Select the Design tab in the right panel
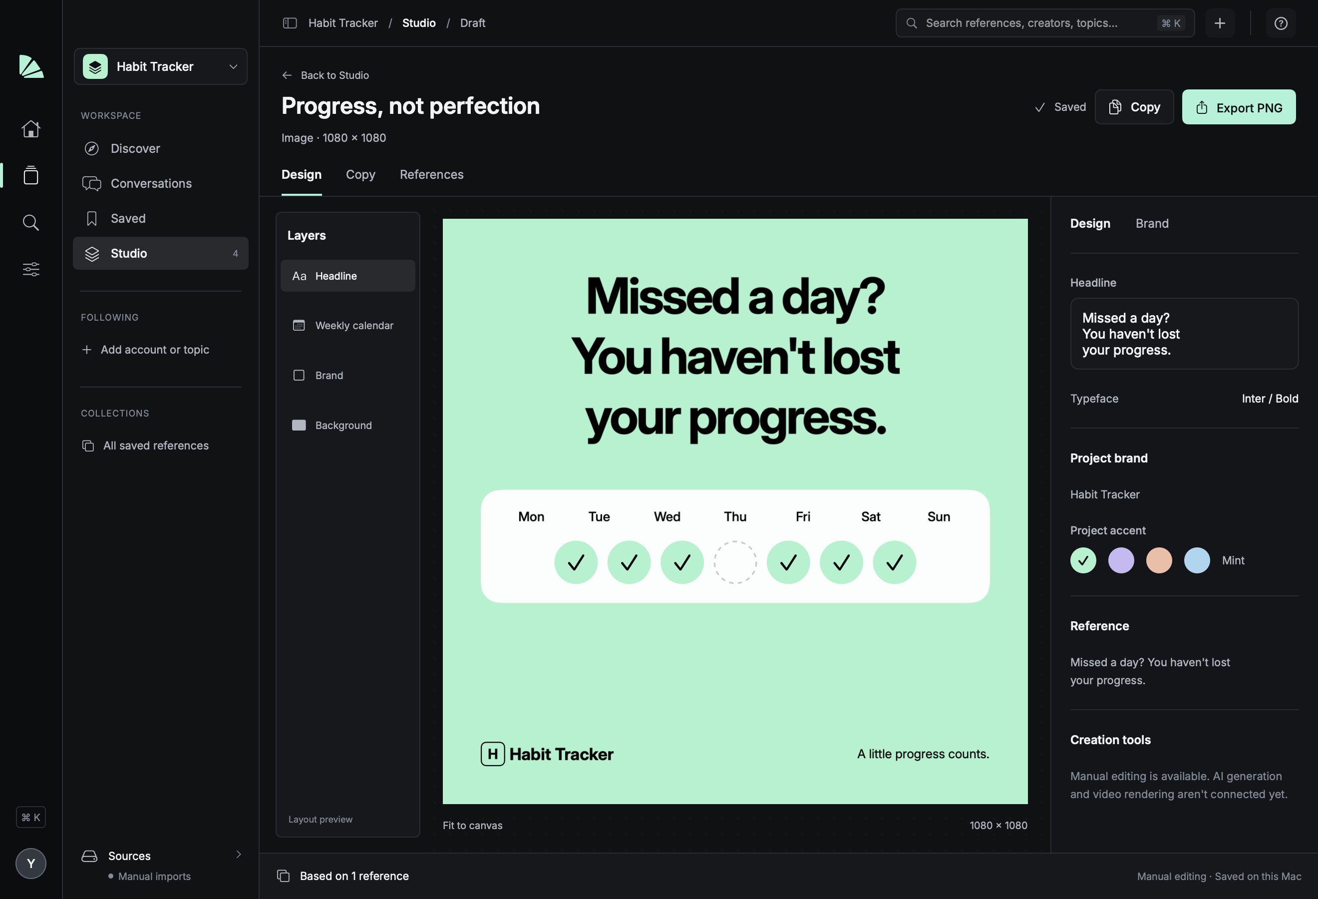Screen dimensions: 1318x899 [x=1090, y=223]
